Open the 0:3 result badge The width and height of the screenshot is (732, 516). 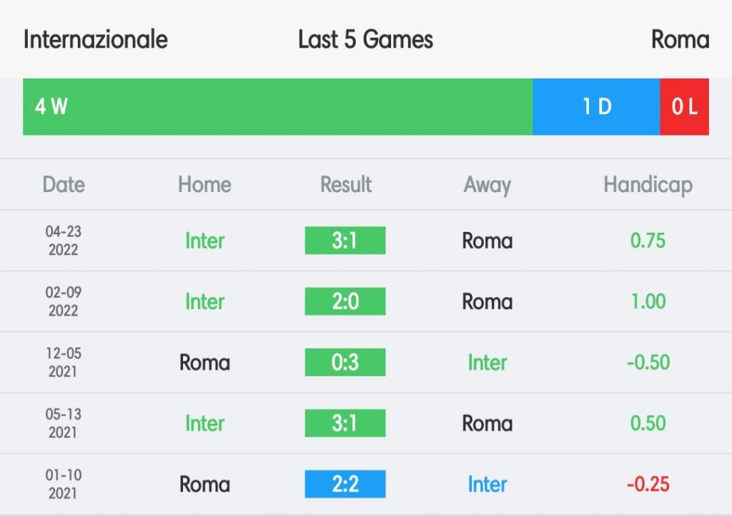345,362
